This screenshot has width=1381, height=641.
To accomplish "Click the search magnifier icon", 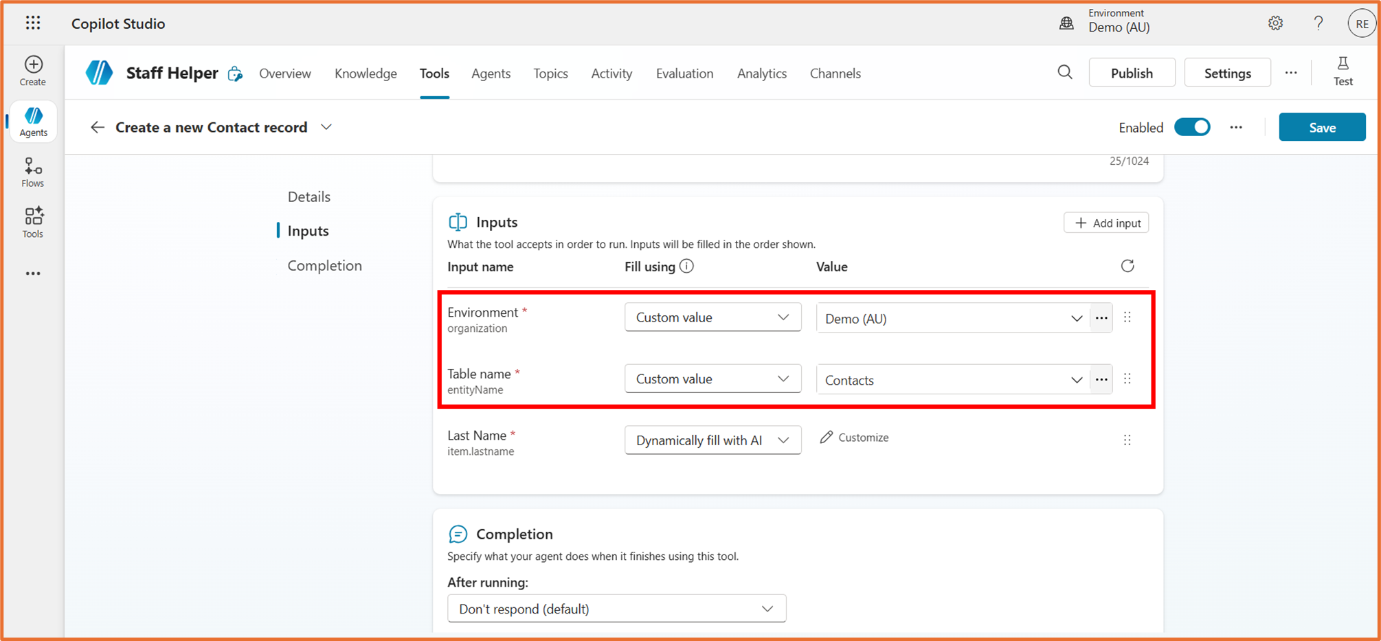I will tap(1065, 73).
